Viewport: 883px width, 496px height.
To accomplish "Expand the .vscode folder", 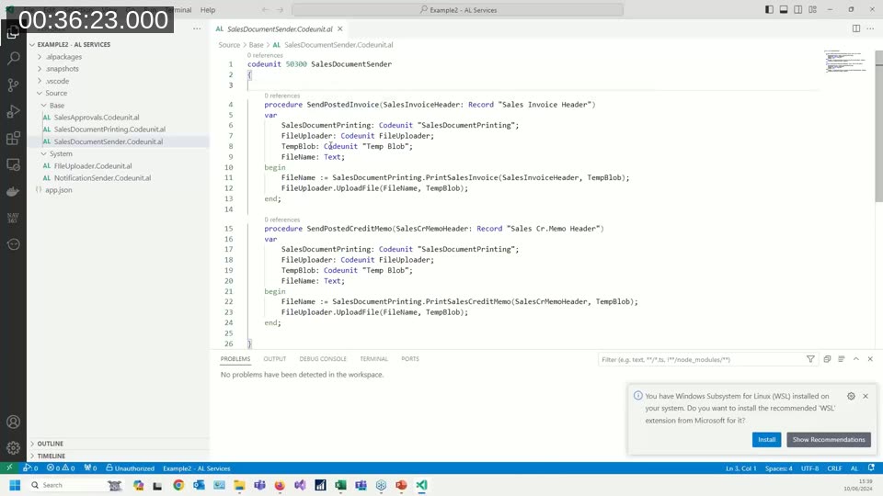I will pos(40,81).
